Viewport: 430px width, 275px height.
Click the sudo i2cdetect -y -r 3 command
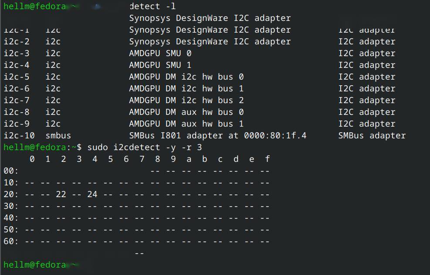coord(145,147)
